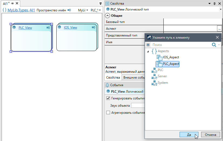Toggle the Генерировать события checkbox
This screenshot has width=223, height=141.
tap(108, 98)
